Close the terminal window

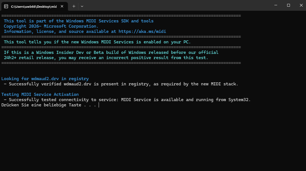click(x=301, y=6)
